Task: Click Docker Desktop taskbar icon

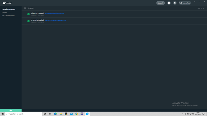Action: [x=87, y=114]
